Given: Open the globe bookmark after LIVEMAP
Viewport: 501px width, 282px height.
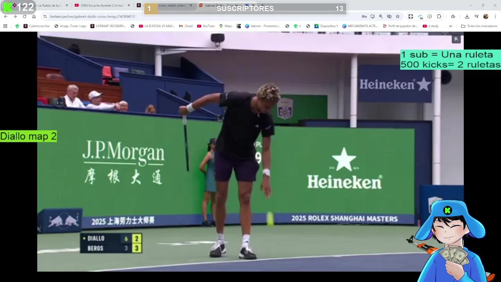Looking at the screenshot, I should pos(133,26).
